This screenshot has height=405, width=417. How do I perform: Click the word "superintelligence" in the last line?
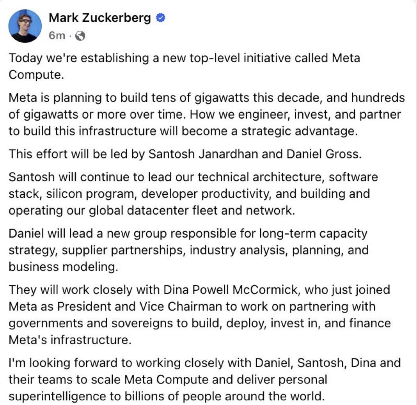click(57, 396)
